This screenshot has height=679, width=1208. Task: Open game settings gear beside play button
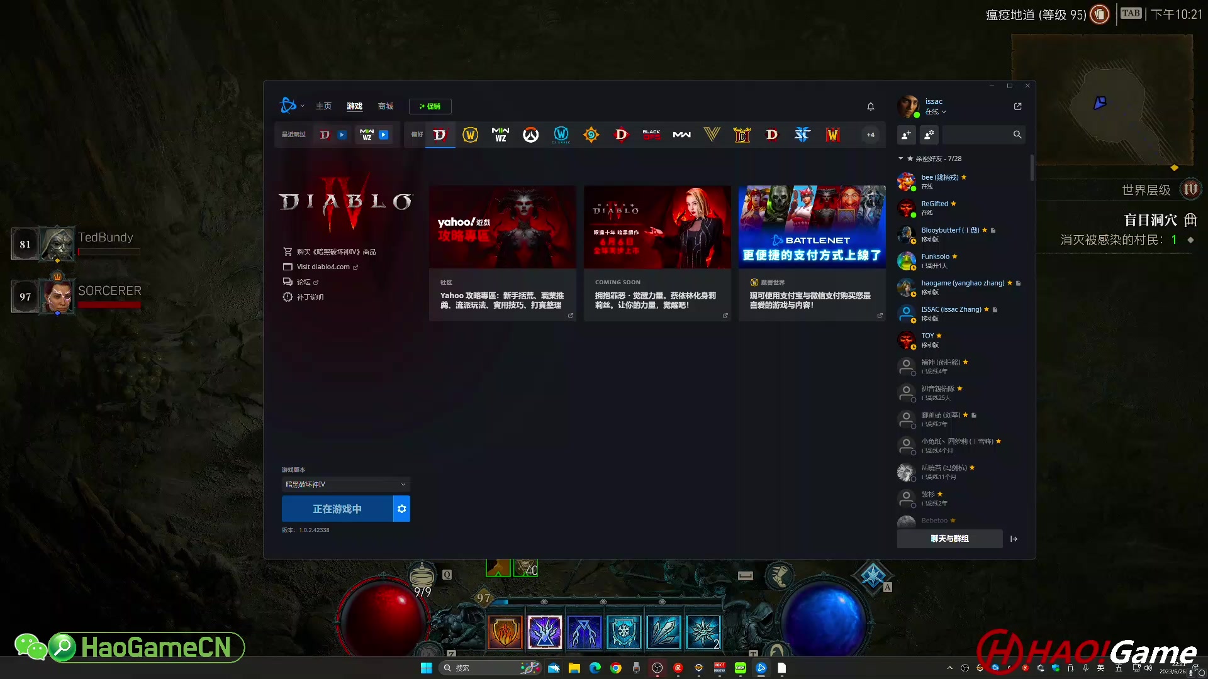(401, 509)
